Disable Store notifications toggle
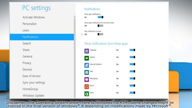The image size is (192, 108). [132, 93]
